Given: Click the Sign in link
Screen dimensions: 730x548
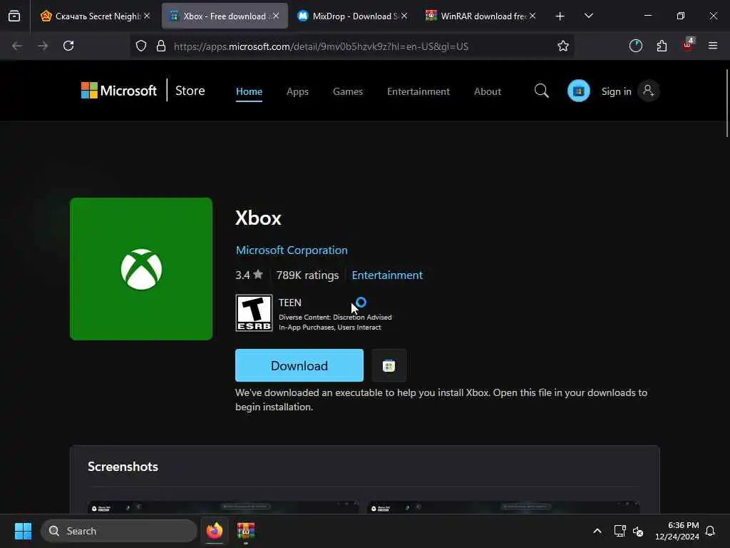Looking at the screenshot, I should coord(617,91).
